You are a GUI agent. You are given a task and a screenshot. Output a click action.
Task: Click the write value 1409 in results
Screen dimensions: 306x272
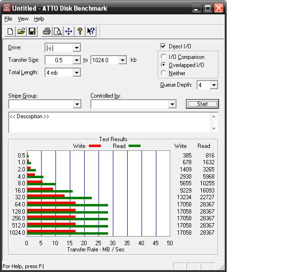click(186, 170)
